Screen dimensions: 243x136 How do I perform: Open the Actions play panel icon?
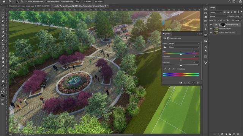coord(205,29)
